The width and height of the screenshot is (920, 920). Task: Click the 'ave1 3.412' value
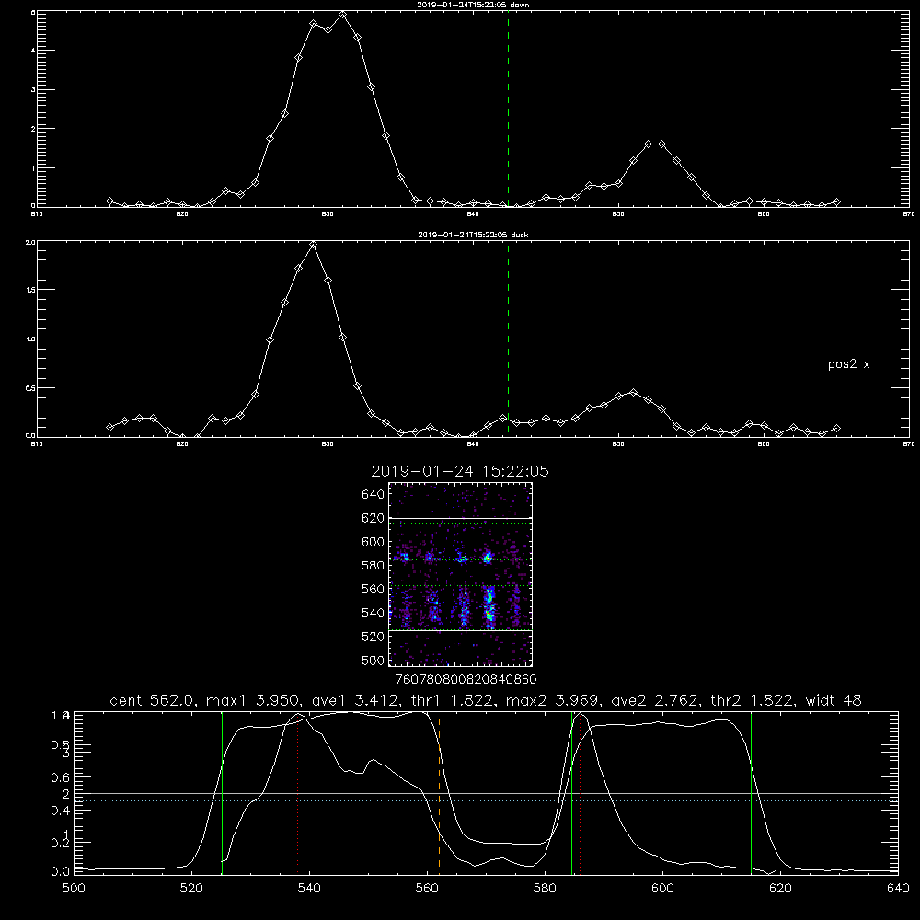(355, 700)
